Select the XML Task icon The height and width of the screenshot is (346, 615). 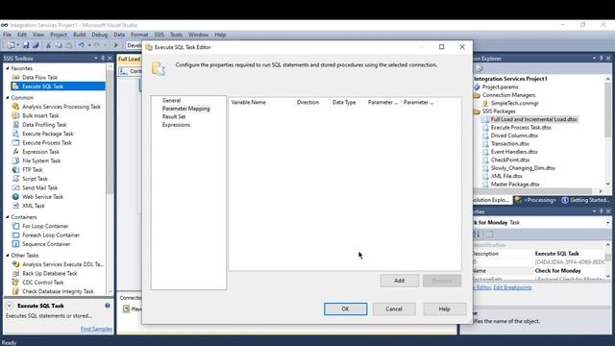[15, 206]
